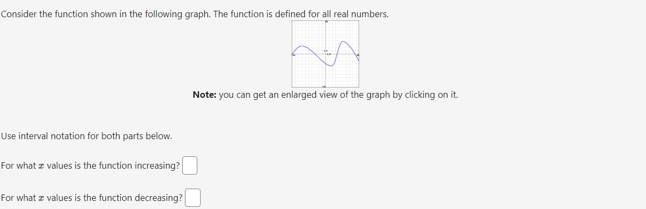This screenshot has width=646, height=209.
Task: Open the enlarged view of the function graph
Action: tap(326, 54)
